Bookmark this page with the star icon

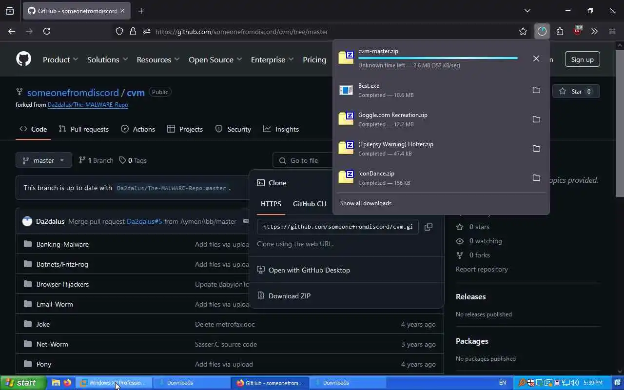(x=523, y=31)
